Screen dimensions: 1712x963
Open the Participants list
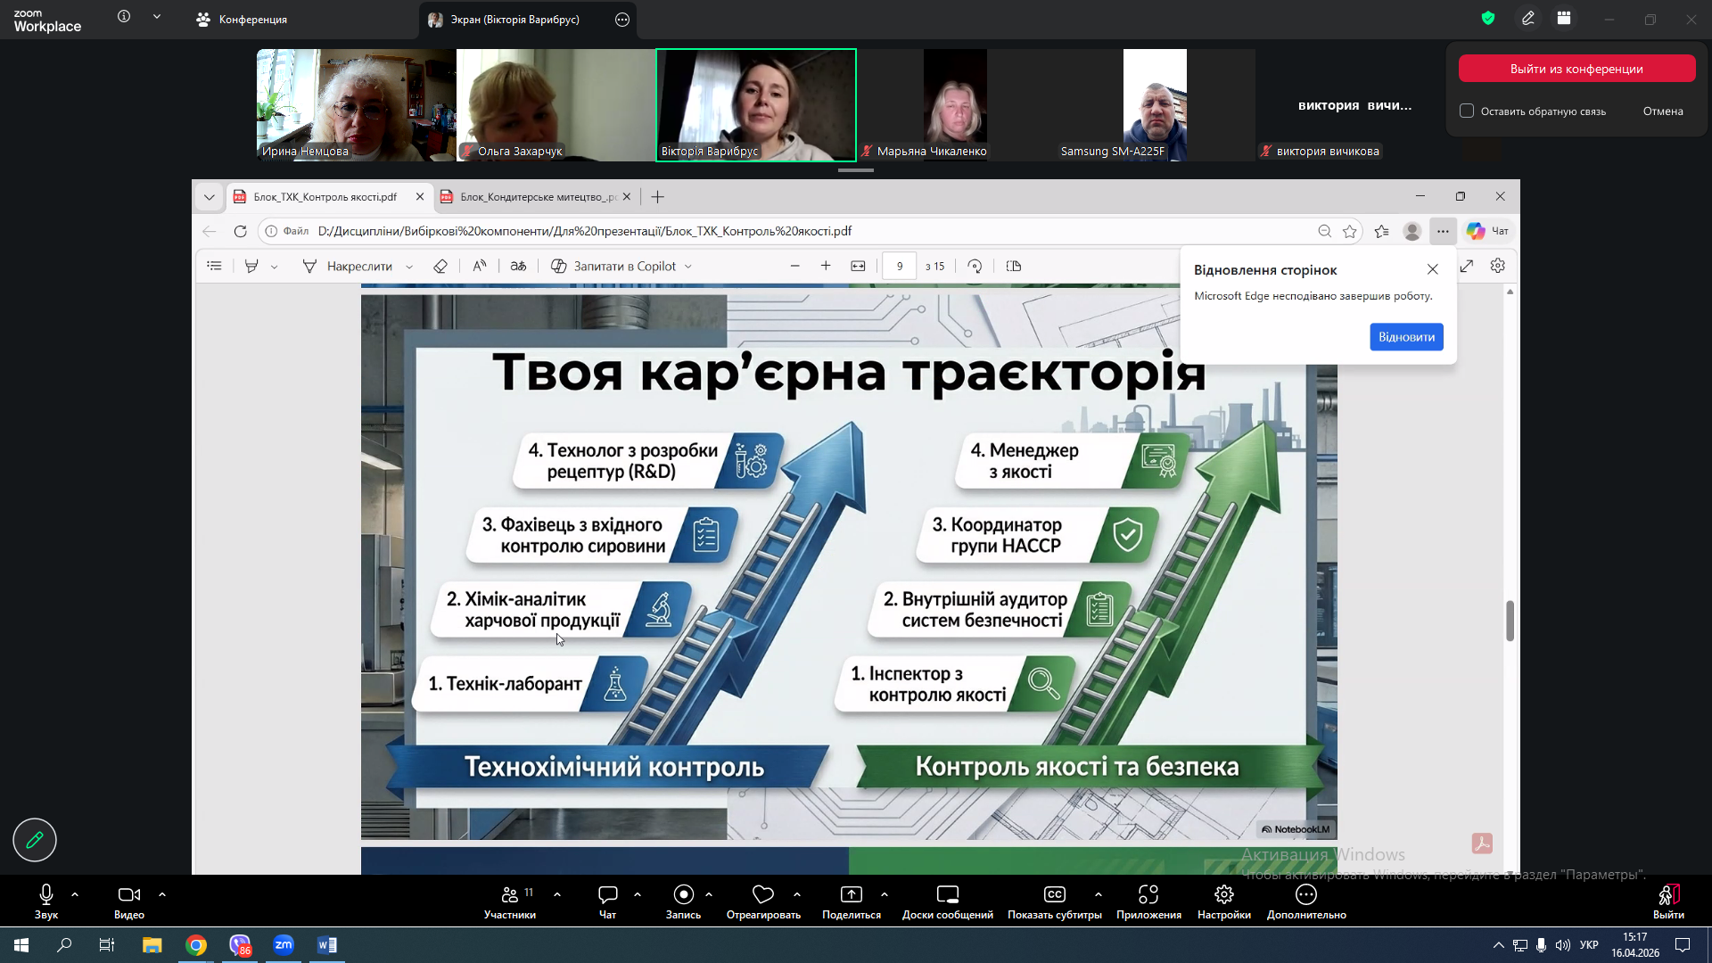510,895
